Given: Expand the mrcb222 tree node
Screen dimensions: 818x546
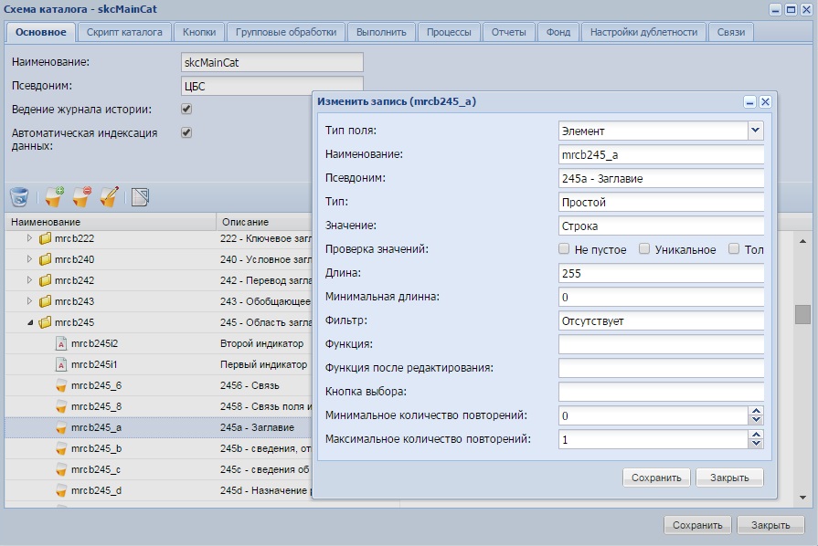Looking at the screenshot, I should tap(29, 238).
